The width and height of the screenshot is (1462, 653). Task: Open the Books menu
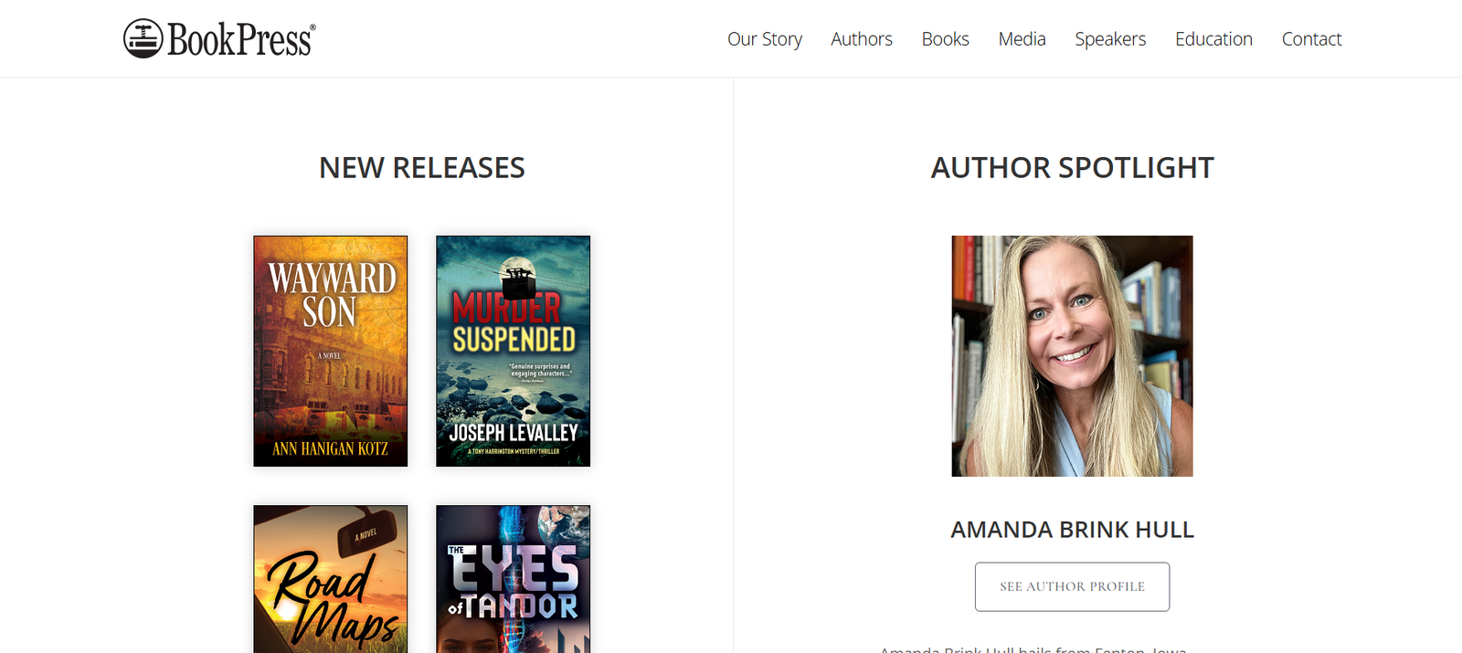[x=945, y=39]
